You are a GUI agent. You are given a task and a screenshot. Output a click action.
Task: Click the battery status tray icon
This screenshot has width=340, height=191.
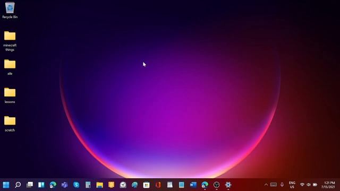click(x=315, y=185)
